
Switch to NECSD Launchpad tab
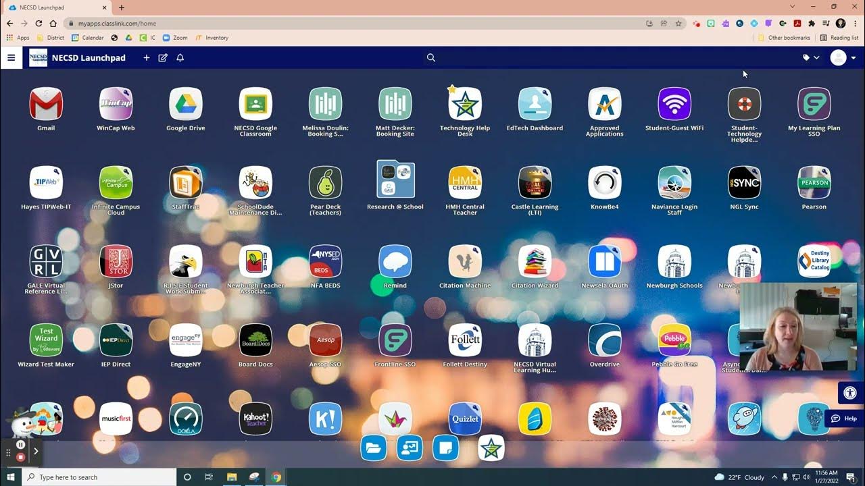[57, 7]
